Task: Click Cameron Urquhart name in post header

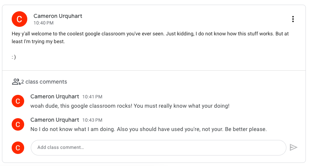Action: [58, 16]
